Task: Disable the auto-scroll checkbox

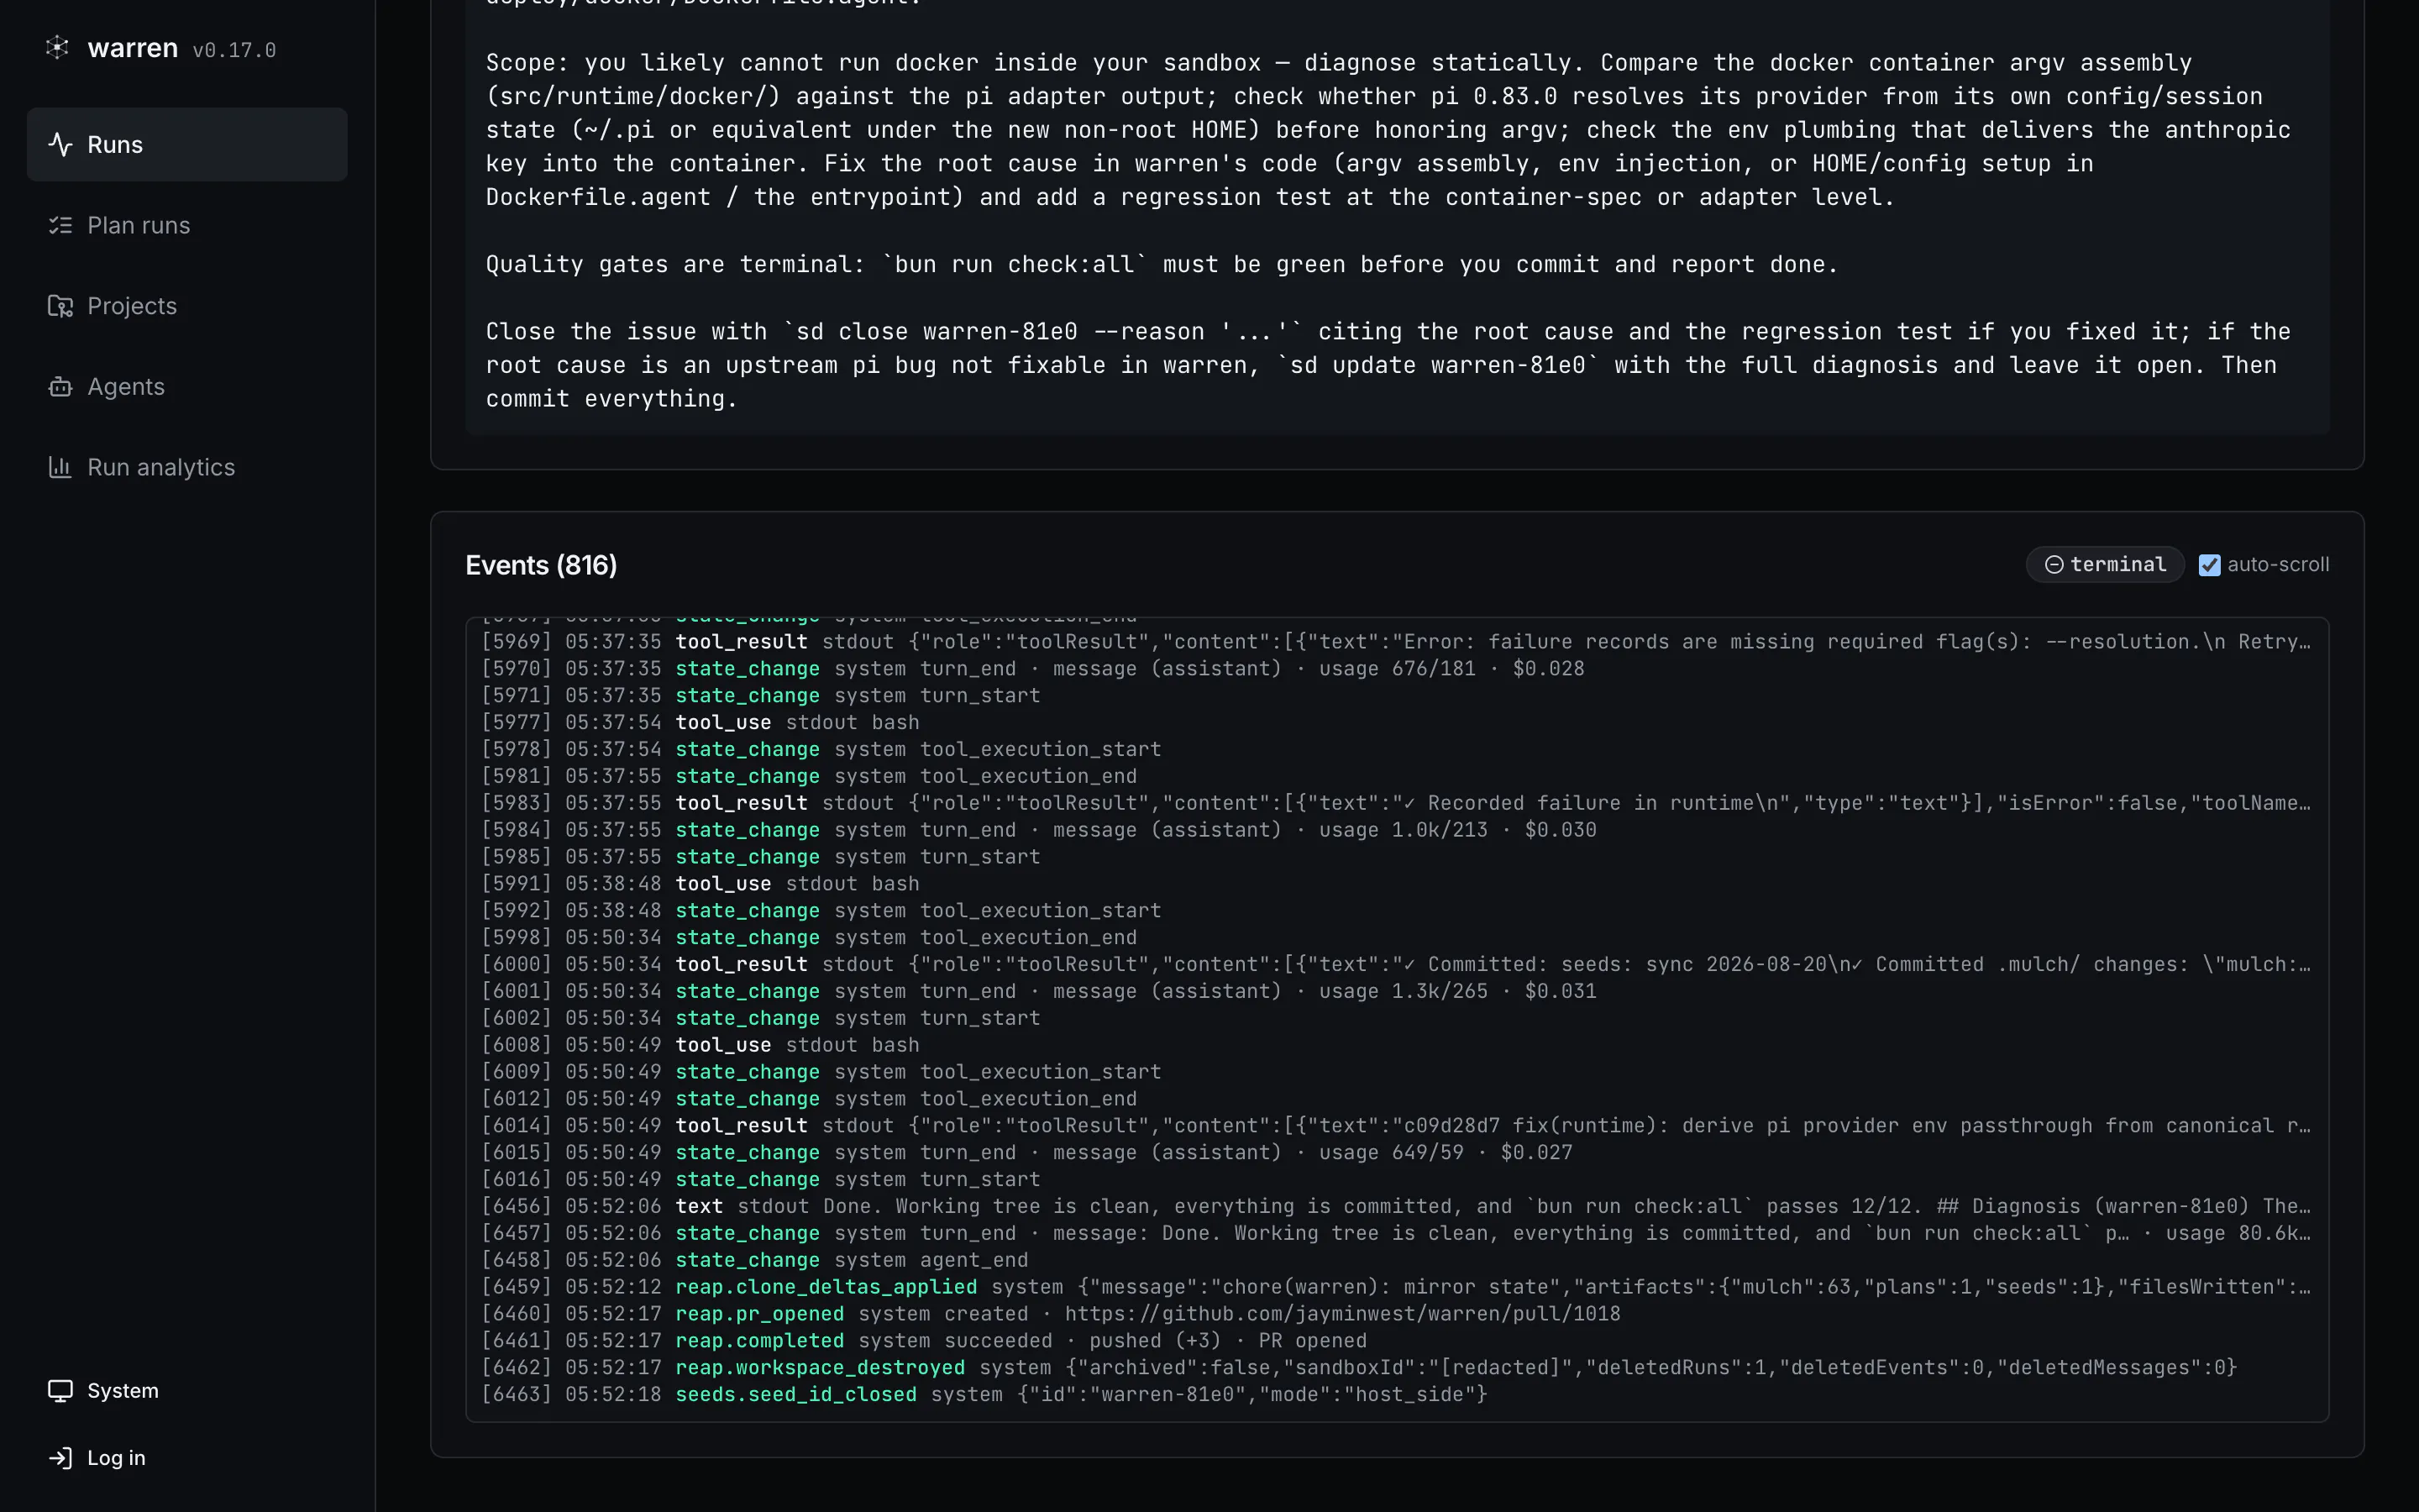Action: 2209,565
